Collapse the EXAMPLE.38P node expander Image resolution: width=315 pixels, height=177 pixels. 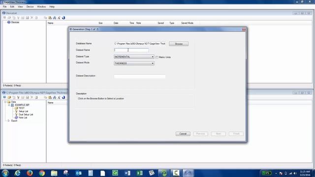(x=9, y=105)
